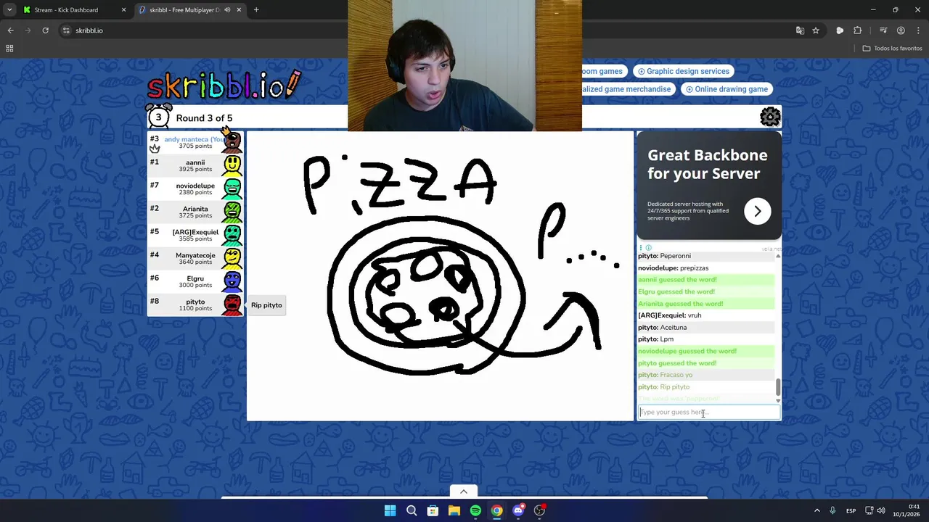Screen dimensions: 929x522
Task: Click chat message 'pityto: Peperonni'
Action: 664,256
